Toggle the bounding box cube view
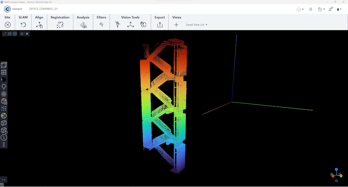 [x=4, y=65]
